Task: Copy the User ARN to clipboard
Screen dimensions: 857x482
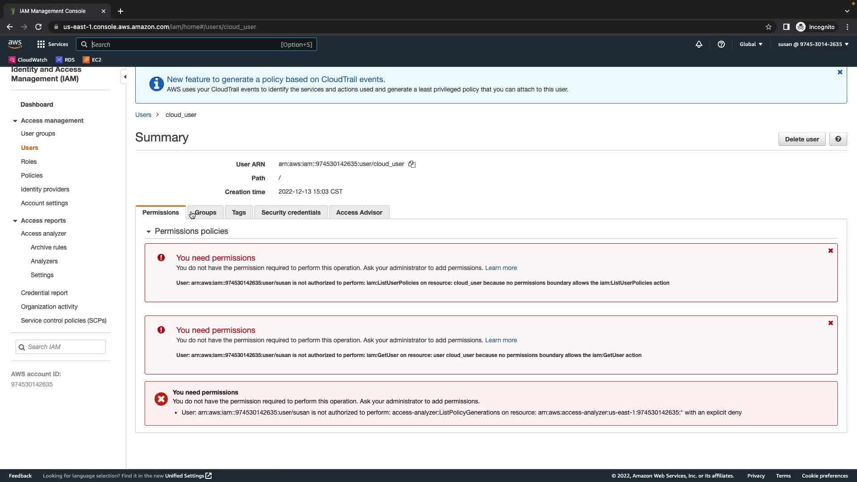Action: (412, 164)
